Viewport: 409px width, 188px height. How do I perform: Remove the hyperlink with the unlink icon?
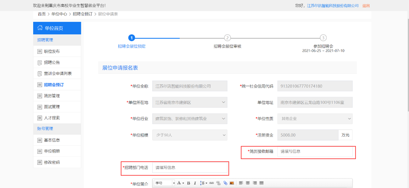pos(218,183)
